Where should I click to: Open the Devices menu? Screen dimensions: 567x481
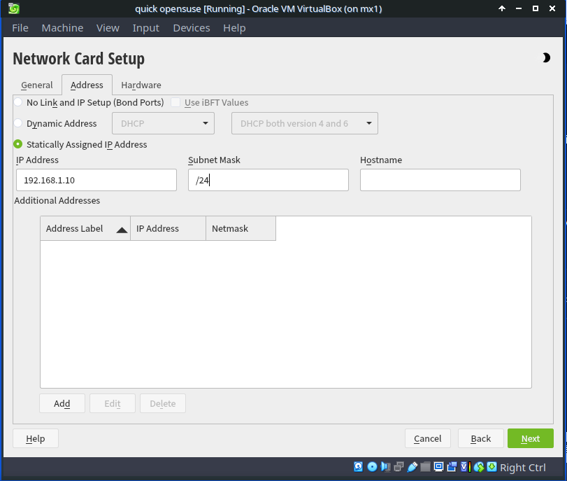click(x=192, y=28)
